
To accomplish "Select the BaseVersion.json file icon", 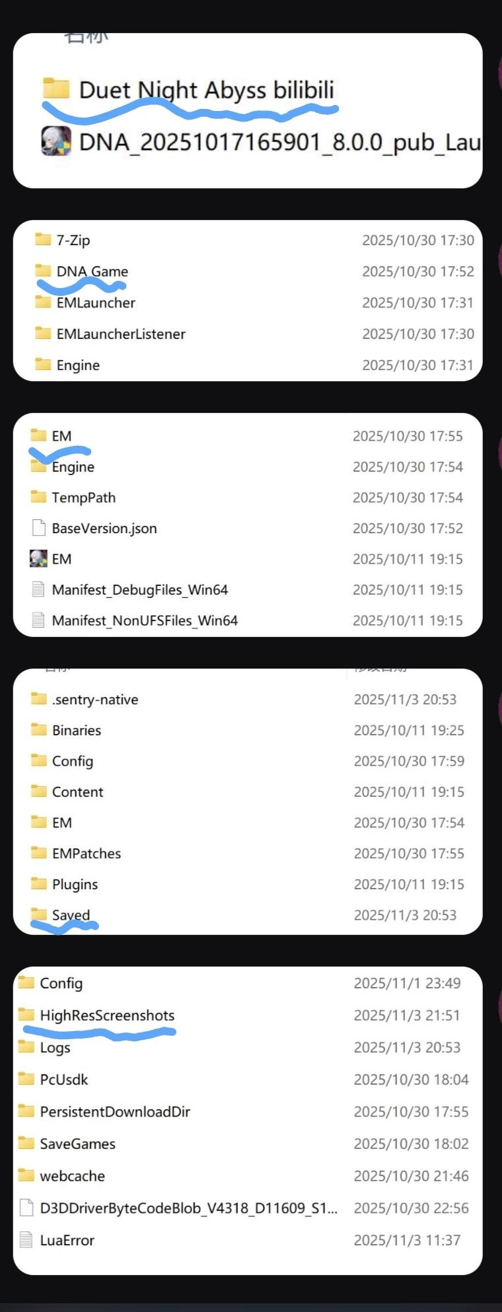I will (38, 528).
